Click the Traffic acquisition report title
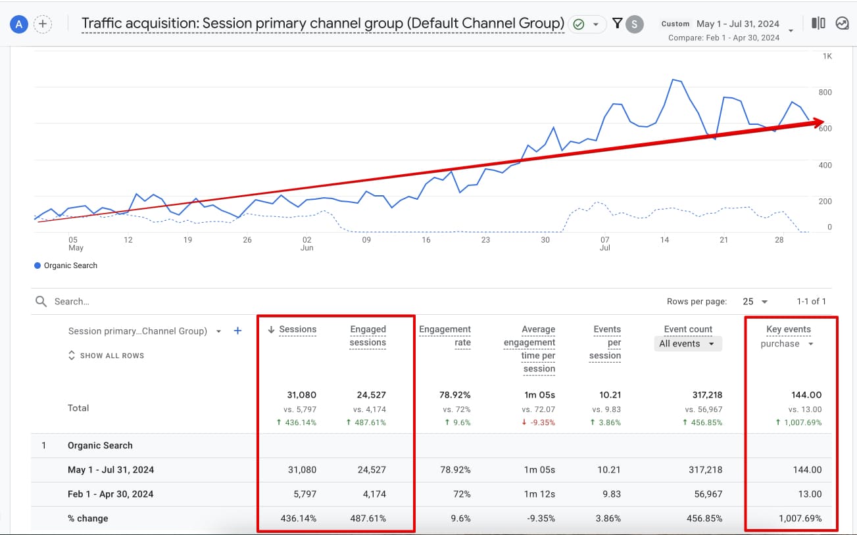 [x=322, y=22]
